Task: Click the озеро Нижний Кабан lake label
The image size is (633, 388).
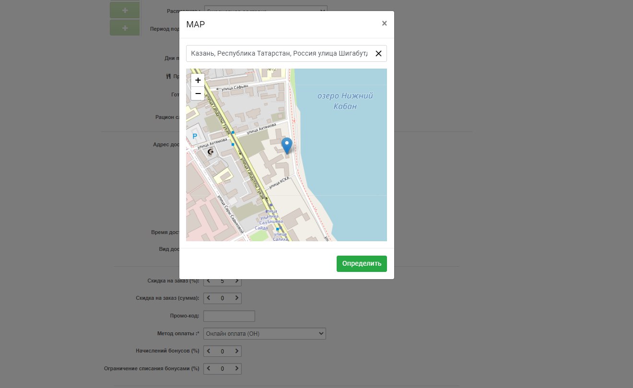Action: 345,101
